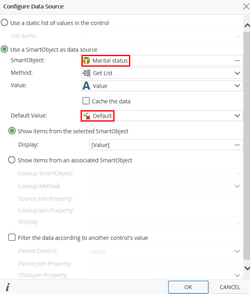Click the info icon at bottom left
250x294 pixels.
(8, 287)
